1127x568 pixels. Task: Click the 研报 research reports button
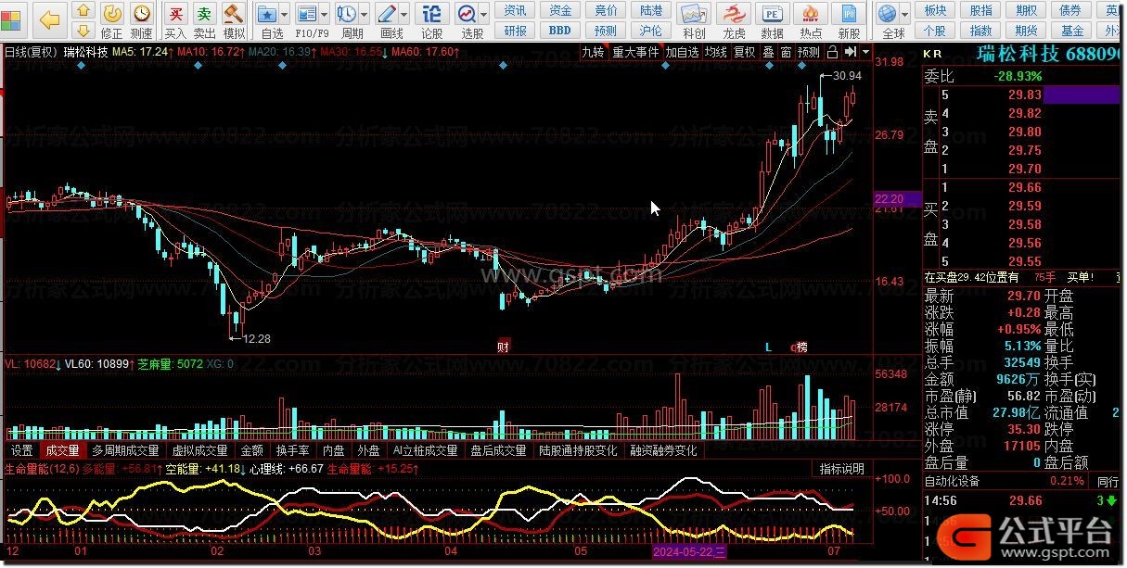click(515, 30)
